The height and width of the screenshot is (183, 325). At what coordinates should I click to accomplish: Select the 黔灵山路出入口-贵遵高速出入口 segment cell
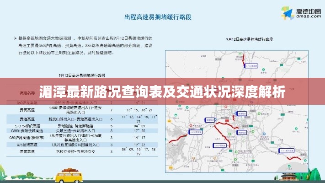tap(75, 119)
